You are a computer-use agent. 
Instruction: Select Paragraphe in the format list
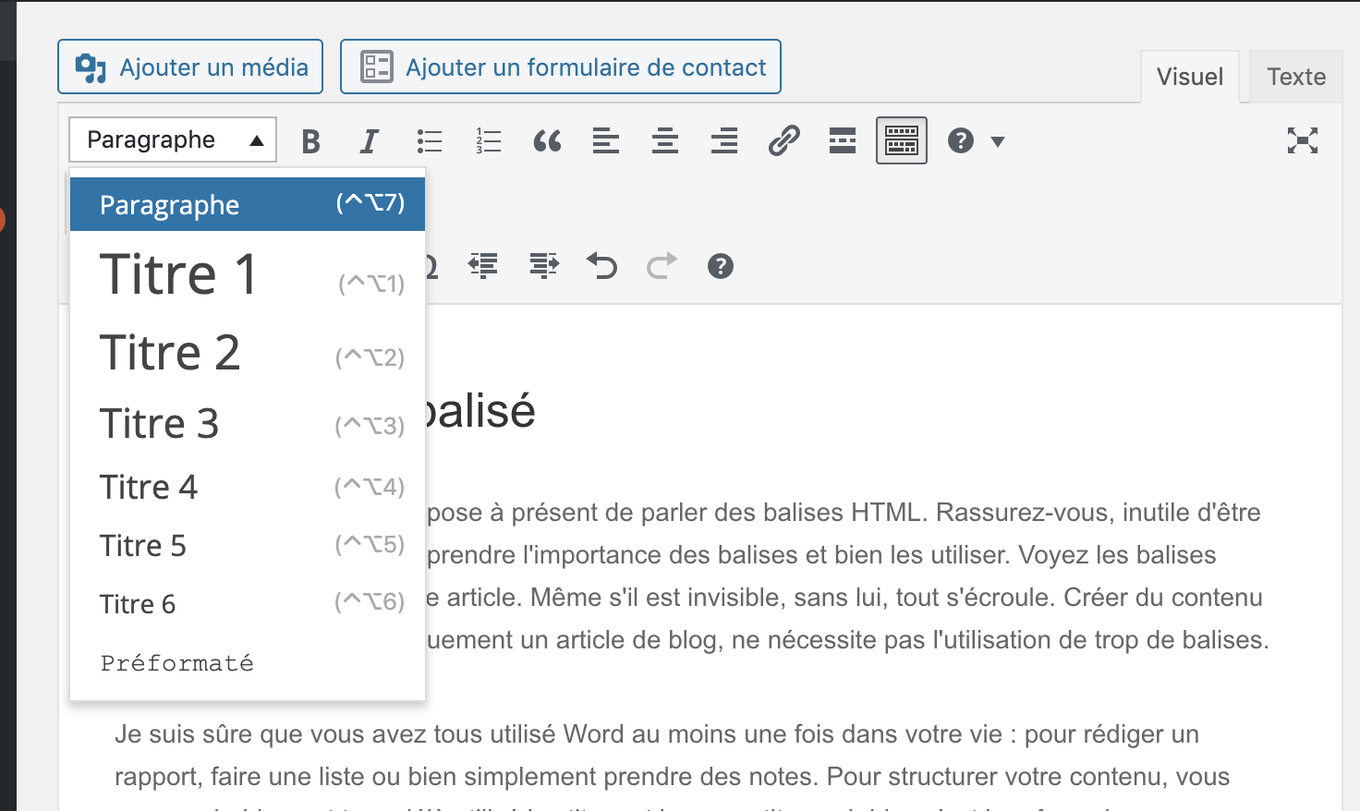pyautogui.click(x=248, y=204)
